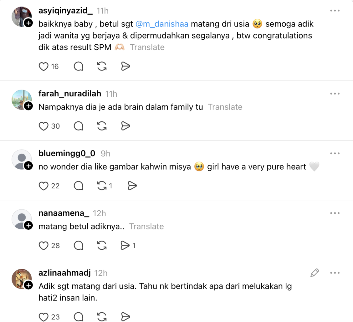Screen dimensions: 353x322
Task: Share asyiqinyazid_'s comment with send icon
Action: 126,66
